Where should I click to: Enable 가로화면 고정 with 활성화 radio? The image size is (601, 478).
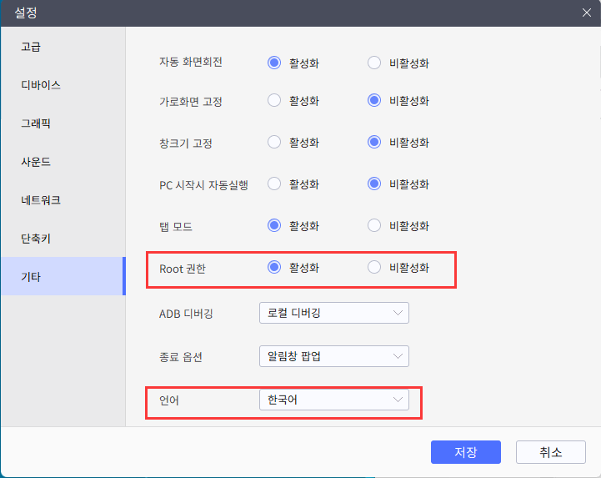tap(274, 101)
